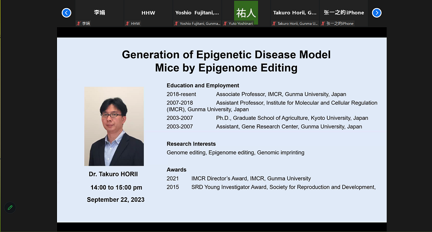The height and width of the screenshot is (232, 432).
Task: Click the speaker portrait photo on slide
Action: [x=114, y=127]
